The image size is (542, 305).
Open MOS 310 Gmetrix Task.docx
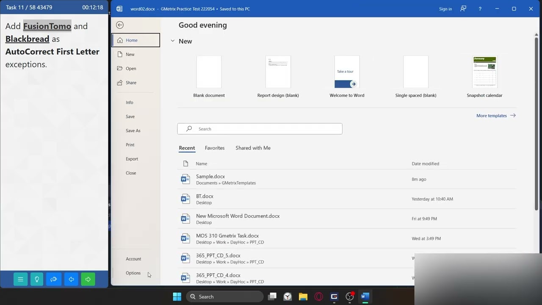pyautogui.click(x=346, y=238)
